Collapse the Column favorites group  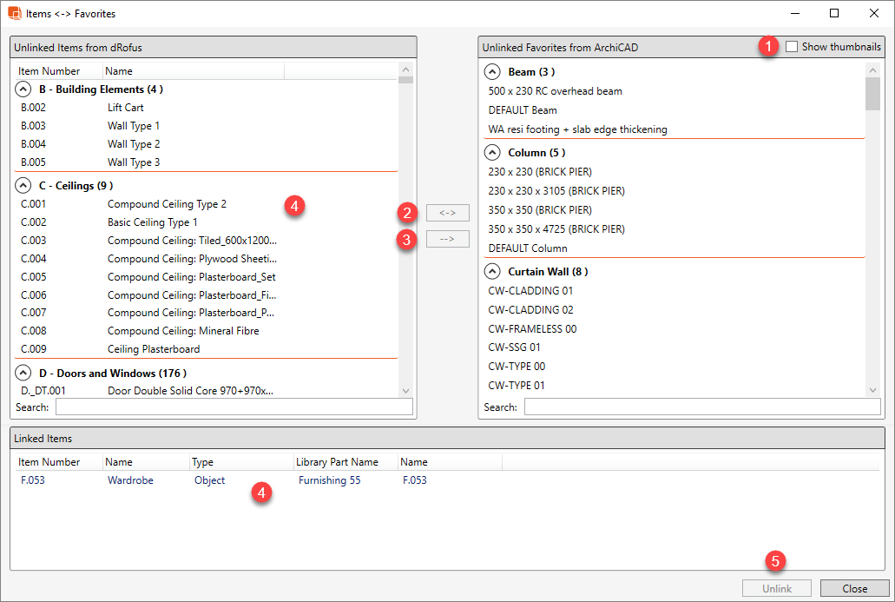tap(492, 153)
